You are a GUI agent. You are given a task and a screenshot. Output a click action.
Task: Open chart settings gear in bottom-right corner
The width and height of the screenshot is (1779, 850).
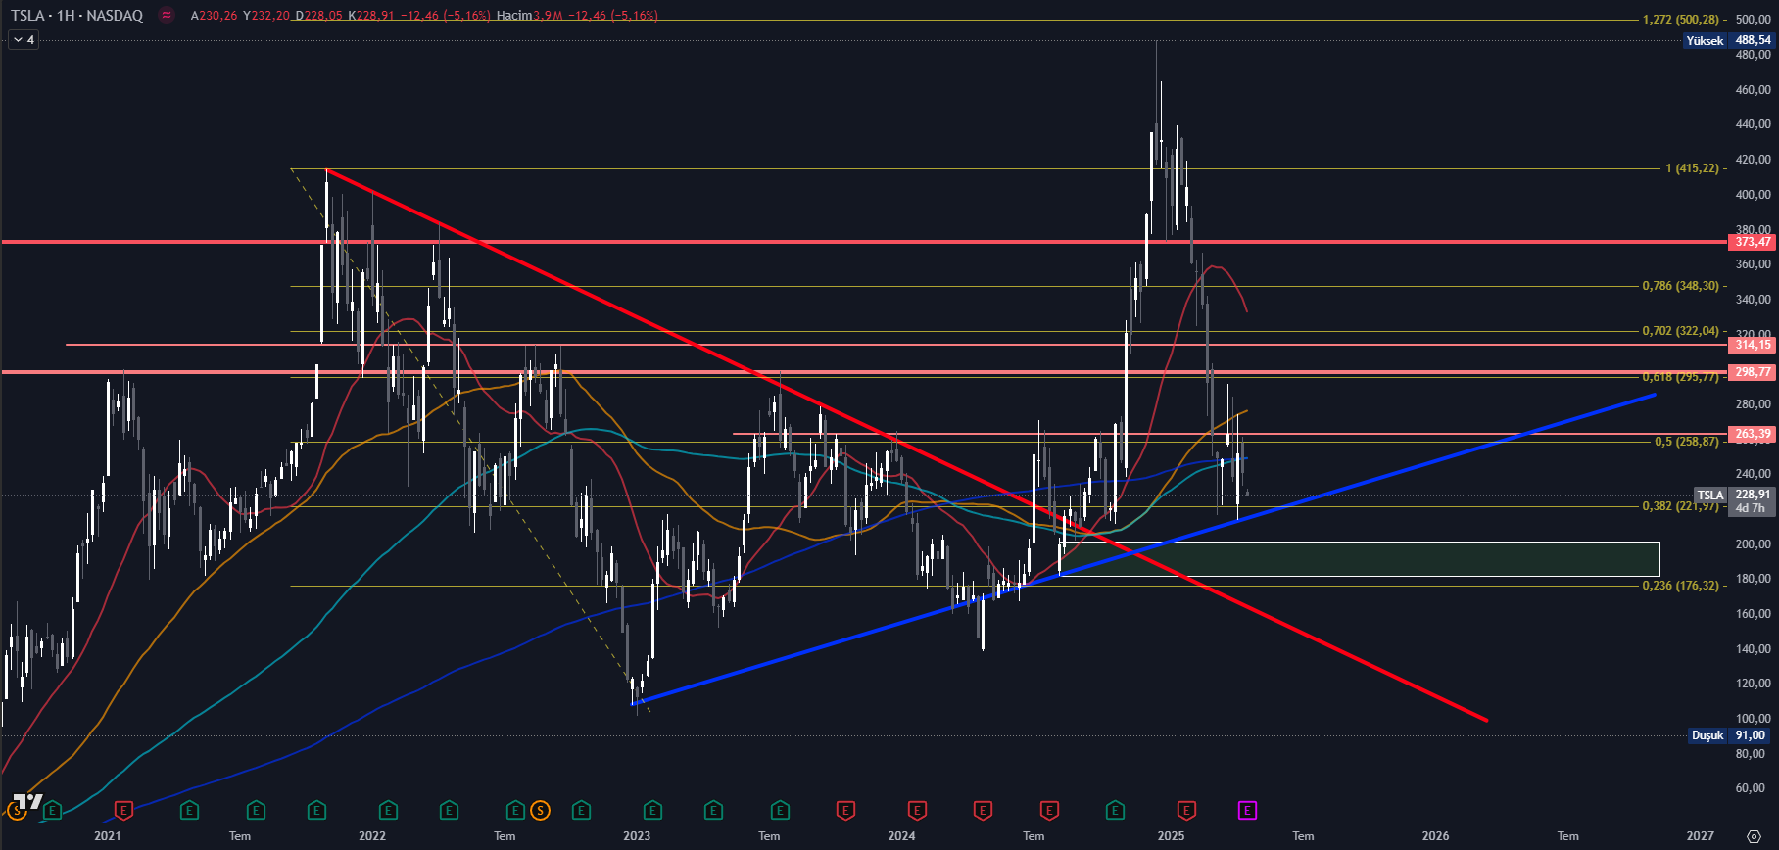(1754, 836)
